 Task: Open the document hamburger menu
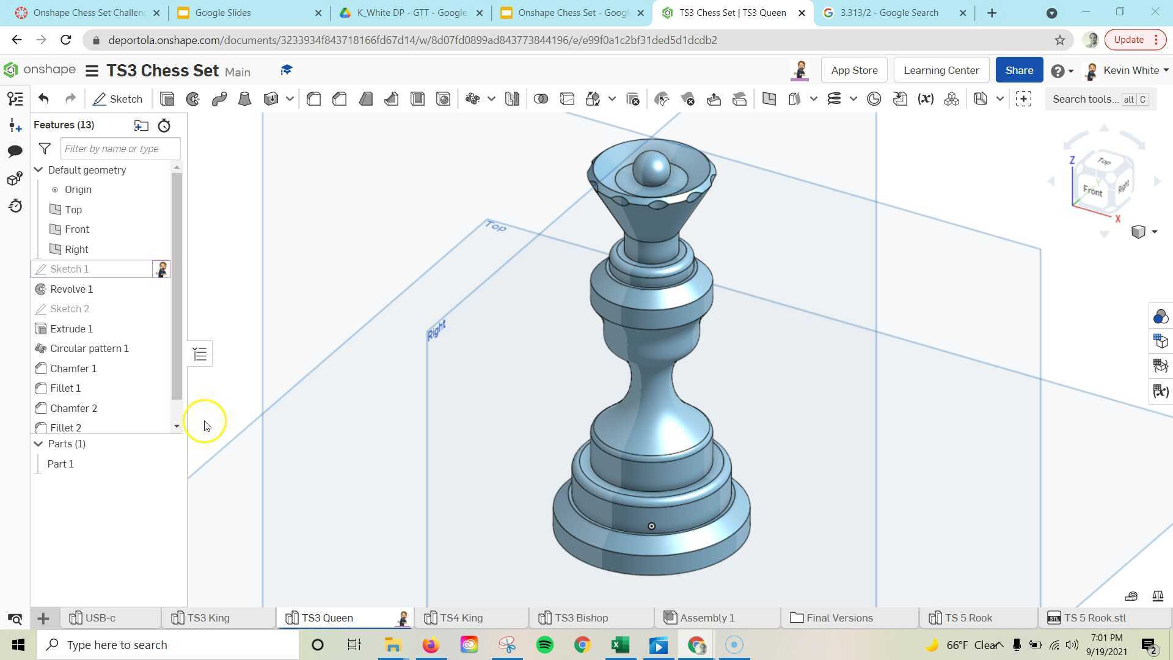click(91, 70)
